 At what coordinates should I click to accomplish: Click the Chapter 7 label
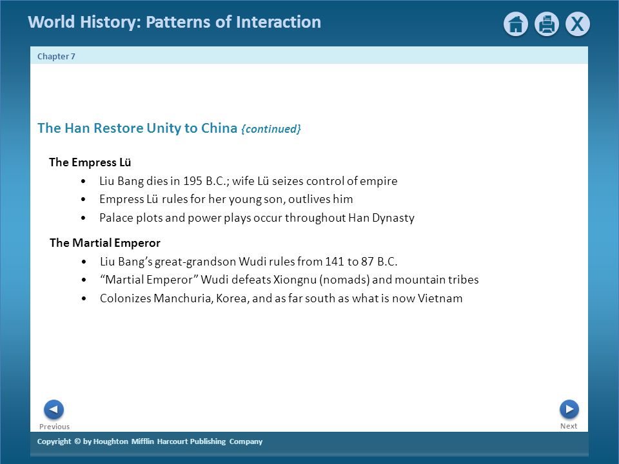(56, 57)
